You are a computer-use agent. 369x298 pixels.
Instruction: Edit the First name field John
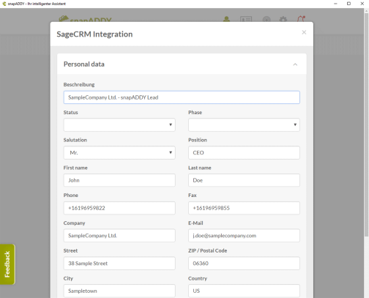tap(119, 180)
